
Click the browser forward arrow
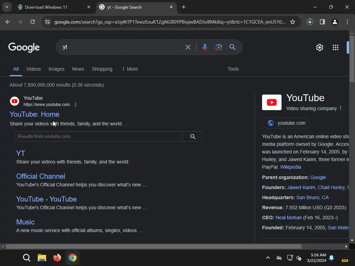click(20, 22)
